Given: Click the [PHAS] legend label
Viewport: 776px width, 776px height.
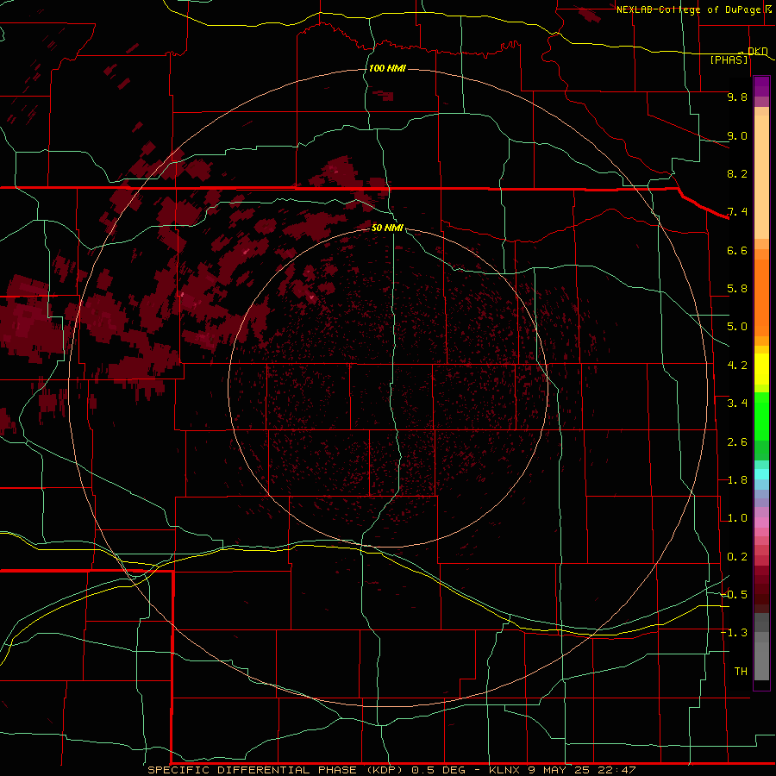Looking at the screenshot, I should (x=729, y=59).
